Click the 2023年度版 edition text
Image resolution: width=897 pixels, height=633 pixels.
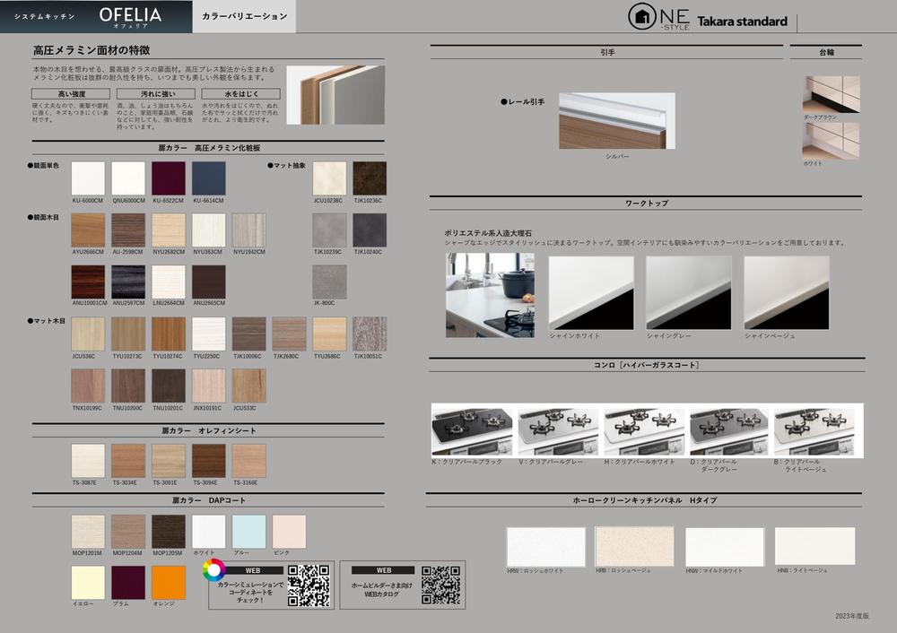click(x=852, y=616)
